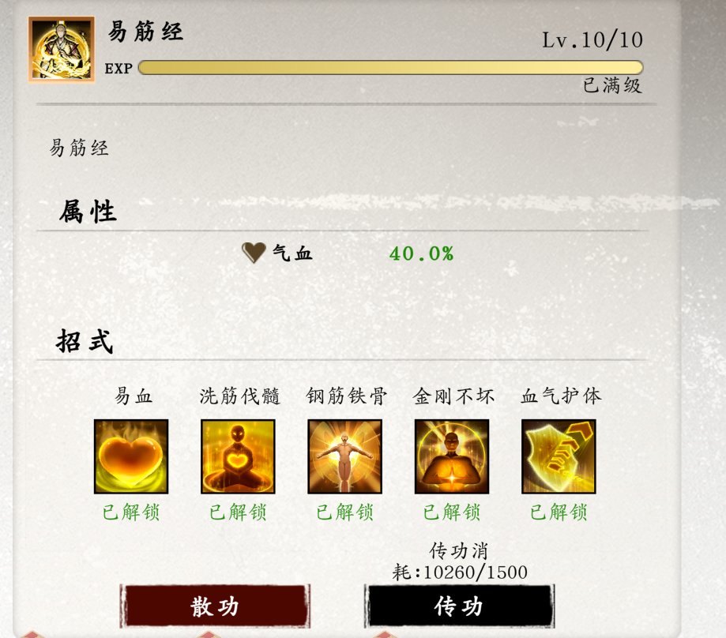The width and height of the screenshot is (726, 638).
Task: Select the 钢筋铁骨 skill icon
Action: (345, 456)
